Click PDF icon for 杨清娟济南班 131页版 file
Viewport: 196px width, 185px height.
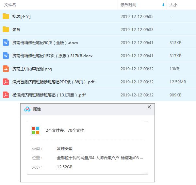pyautogui.click(x=6, y=95)
